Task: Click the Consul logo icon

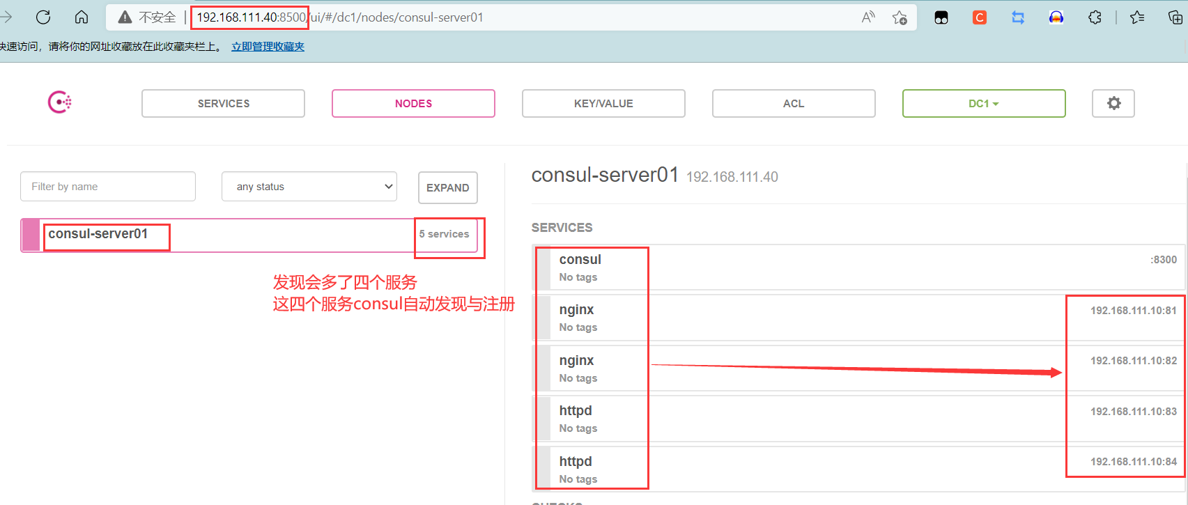Action: (x=60, y=102)
